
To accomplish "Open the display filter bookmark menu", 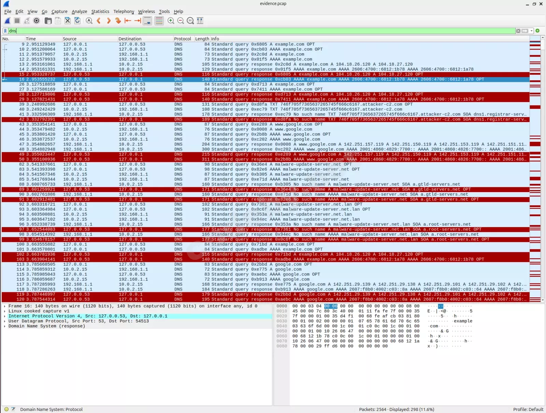I will coord(5,31).
